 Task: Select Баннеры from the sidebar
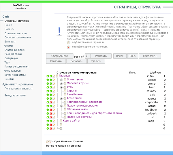(x=10, y=42)
